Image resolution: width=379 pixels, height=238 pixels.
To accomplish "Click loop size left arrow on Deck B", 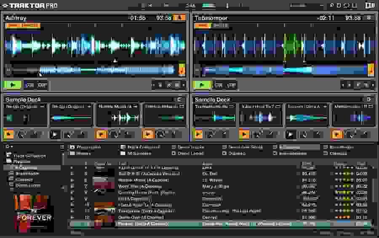I will point(342,85).
